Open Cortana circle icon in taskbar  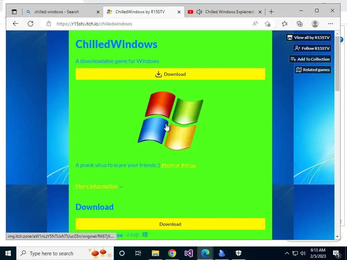tap(122, 253)
